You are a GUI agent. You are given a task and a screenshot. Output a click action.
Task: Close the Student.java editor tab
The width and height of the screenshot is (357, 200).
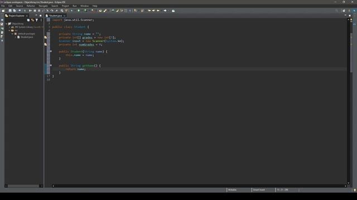click(65, 16)
